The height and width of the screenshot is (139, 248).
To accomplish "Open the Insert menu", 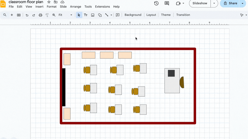I will click(39, 7).
